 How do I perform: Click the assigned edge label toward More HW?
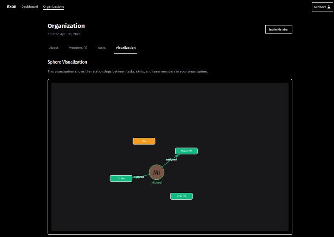[x=171, y=159]
